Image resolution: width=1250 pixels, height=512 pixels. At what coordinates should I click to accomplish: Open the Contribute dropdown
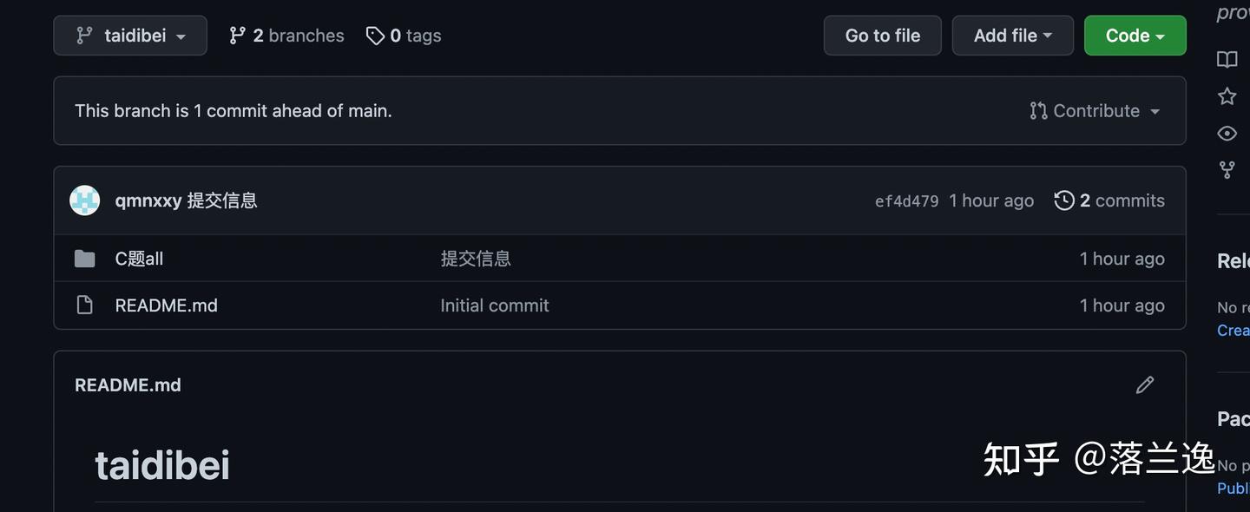(x=1095, y=110)
